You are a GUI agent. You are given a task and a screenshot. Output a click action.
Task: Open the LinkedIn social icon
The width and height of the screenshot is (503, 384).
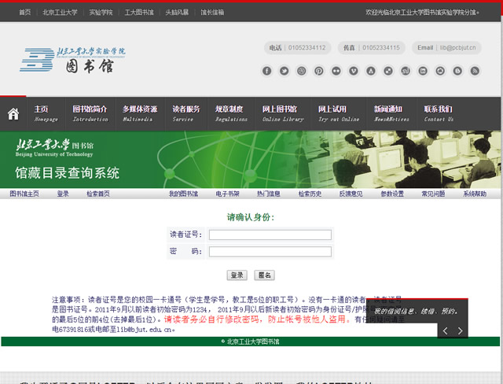(x=423, y=71)
